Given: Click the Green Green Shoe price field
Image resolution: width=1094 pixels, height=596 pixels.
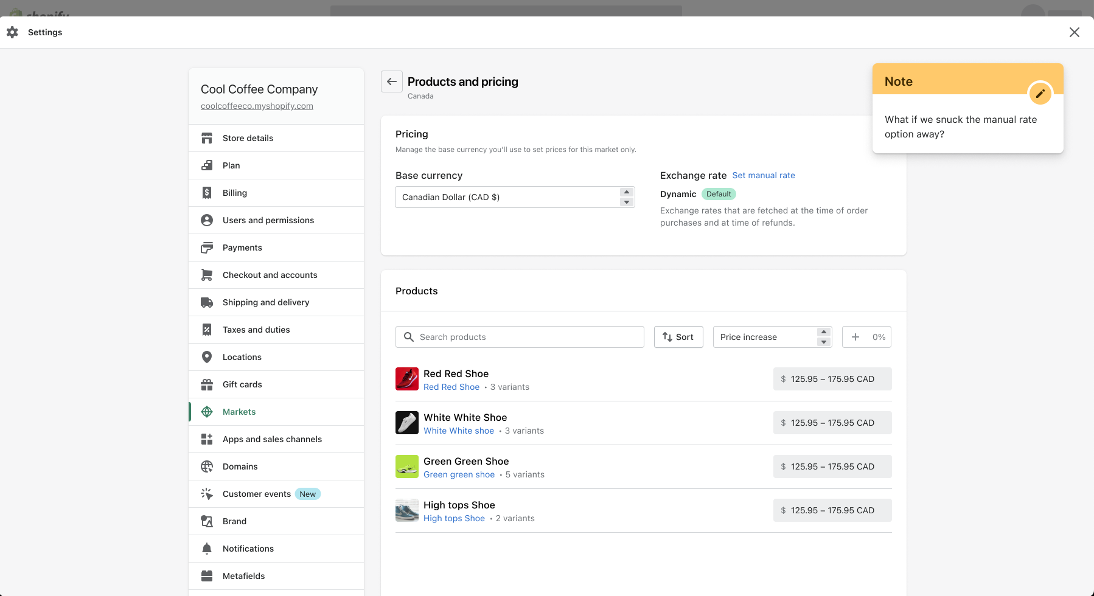Looking at the screenshot, I should pyautogui.click(x=832, y=466).
